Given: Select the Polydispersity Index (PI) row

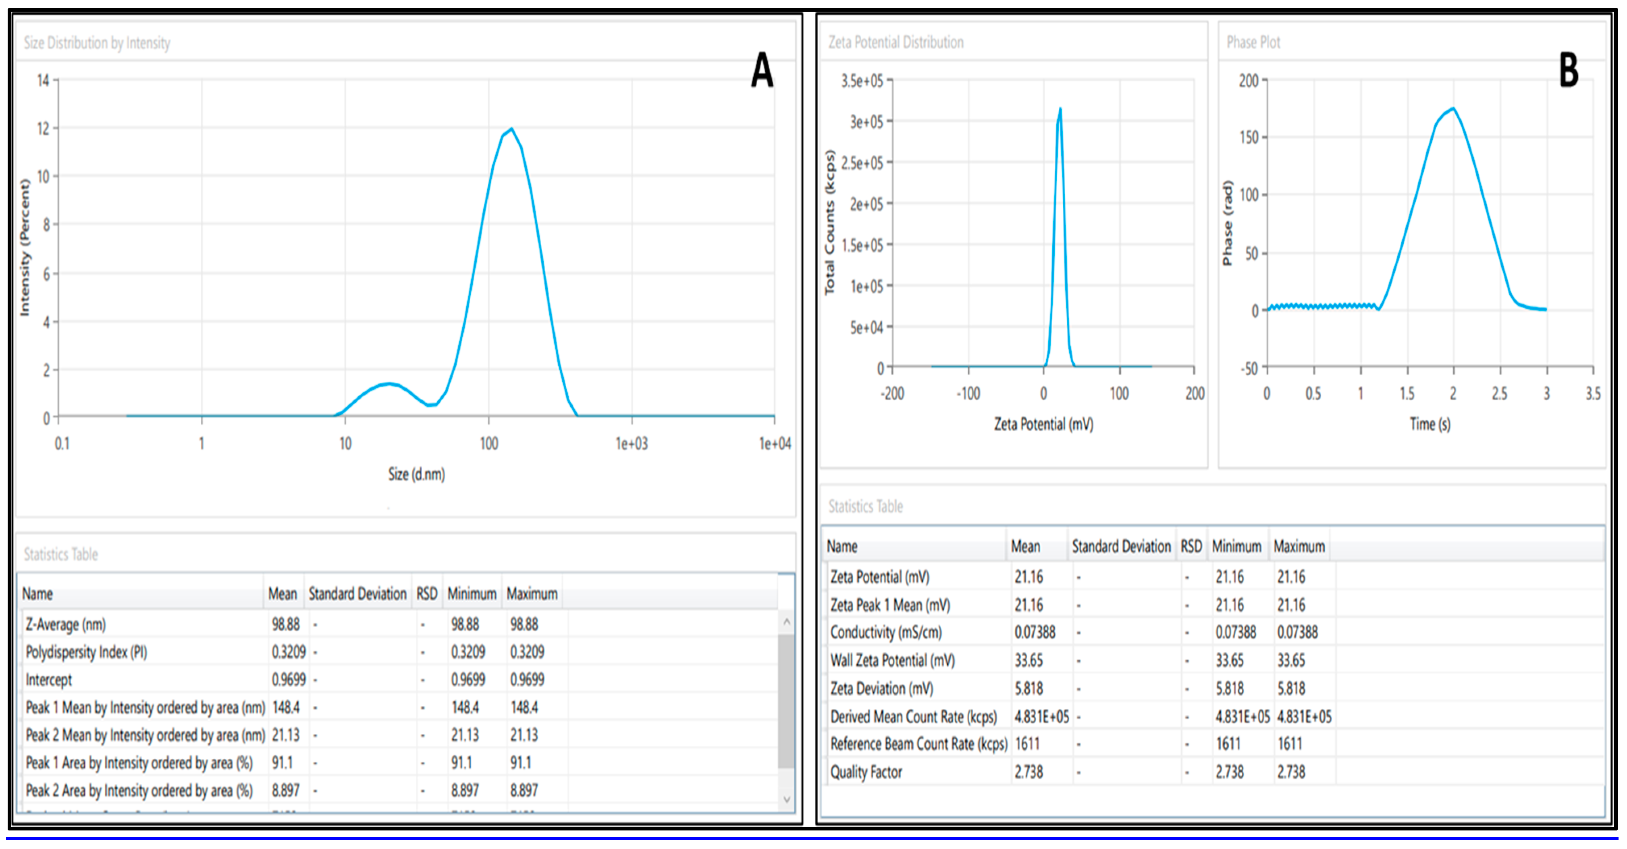Looking at the screenshot, I should tap(87, 652).
